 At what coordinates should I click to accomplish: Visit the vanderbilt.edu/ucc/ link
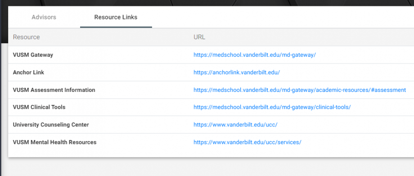pos(235,125)
